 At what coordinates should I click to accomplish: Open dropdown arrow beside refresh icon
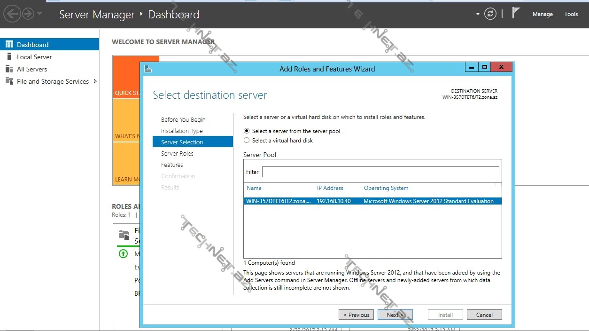[x=478, y=14]
